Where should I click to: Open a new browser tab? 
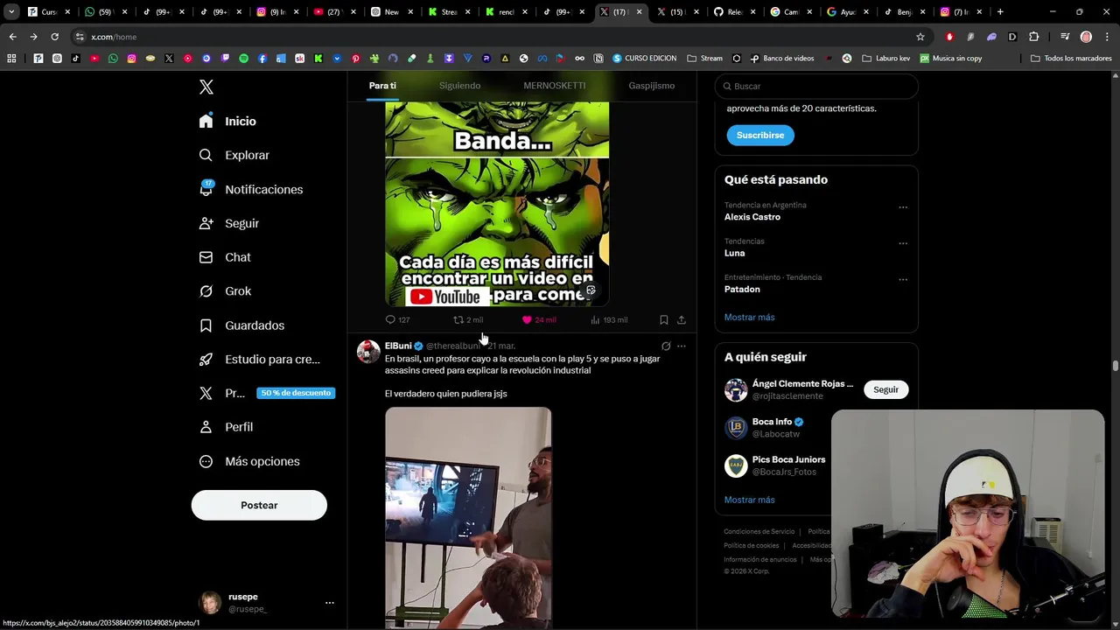coord(1000,12)
